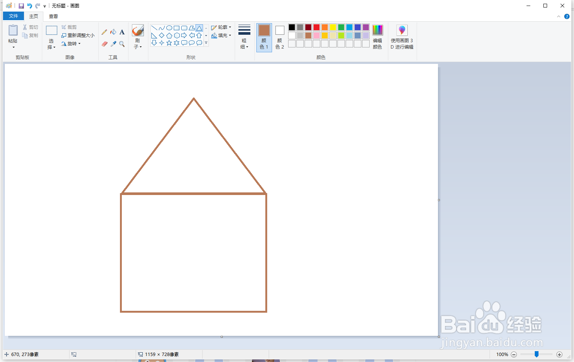Click 重新调整大小 resize button
This screenshot has height=362, width=574.
pyautogui.click(x=78, y=35)
